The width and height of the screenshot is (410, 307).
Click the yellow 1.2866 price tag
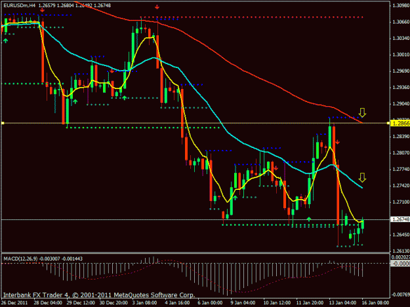[x=400, y=123]
